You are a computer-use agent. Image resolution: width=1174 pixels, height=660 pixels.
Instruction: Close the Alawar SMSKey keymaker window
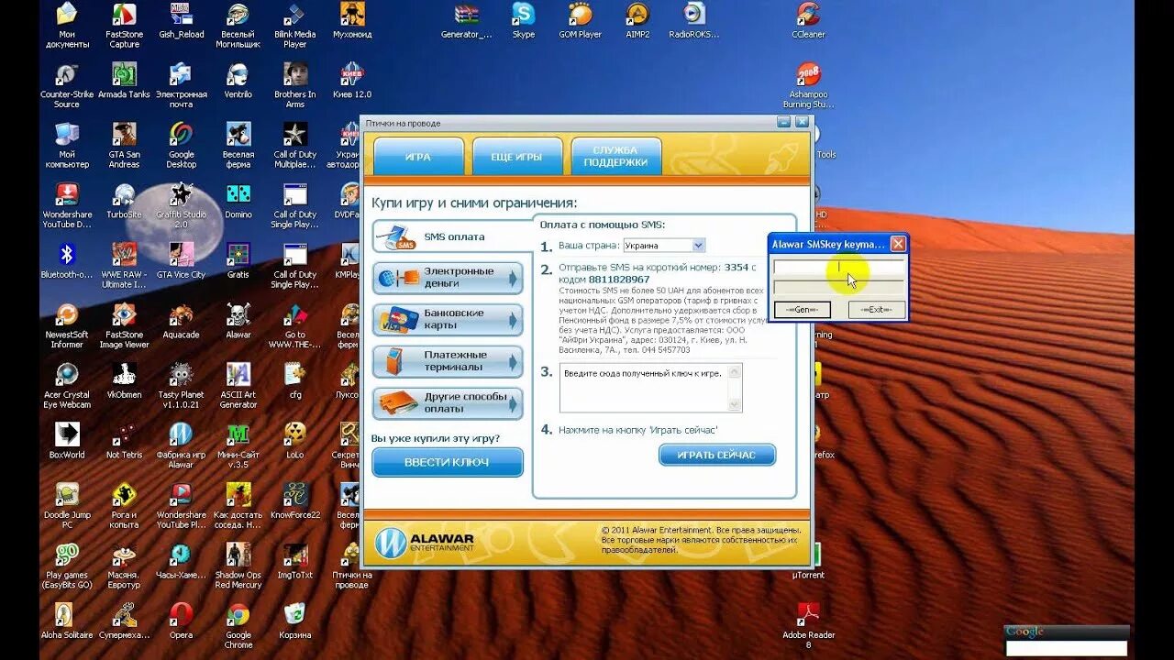pos(898,244)
